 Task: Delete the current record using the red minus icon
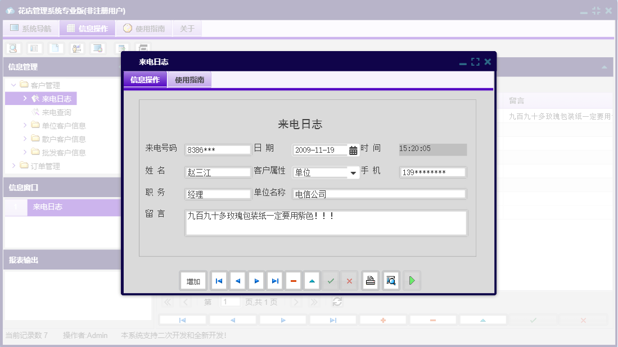pyautogui.click(x=294, y=280)
